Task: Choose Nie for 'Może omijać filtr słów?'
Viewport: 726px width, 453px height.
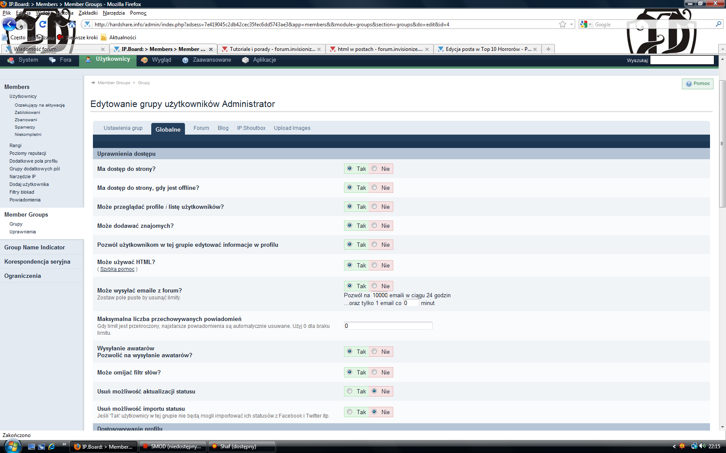Action: point(374,372)
